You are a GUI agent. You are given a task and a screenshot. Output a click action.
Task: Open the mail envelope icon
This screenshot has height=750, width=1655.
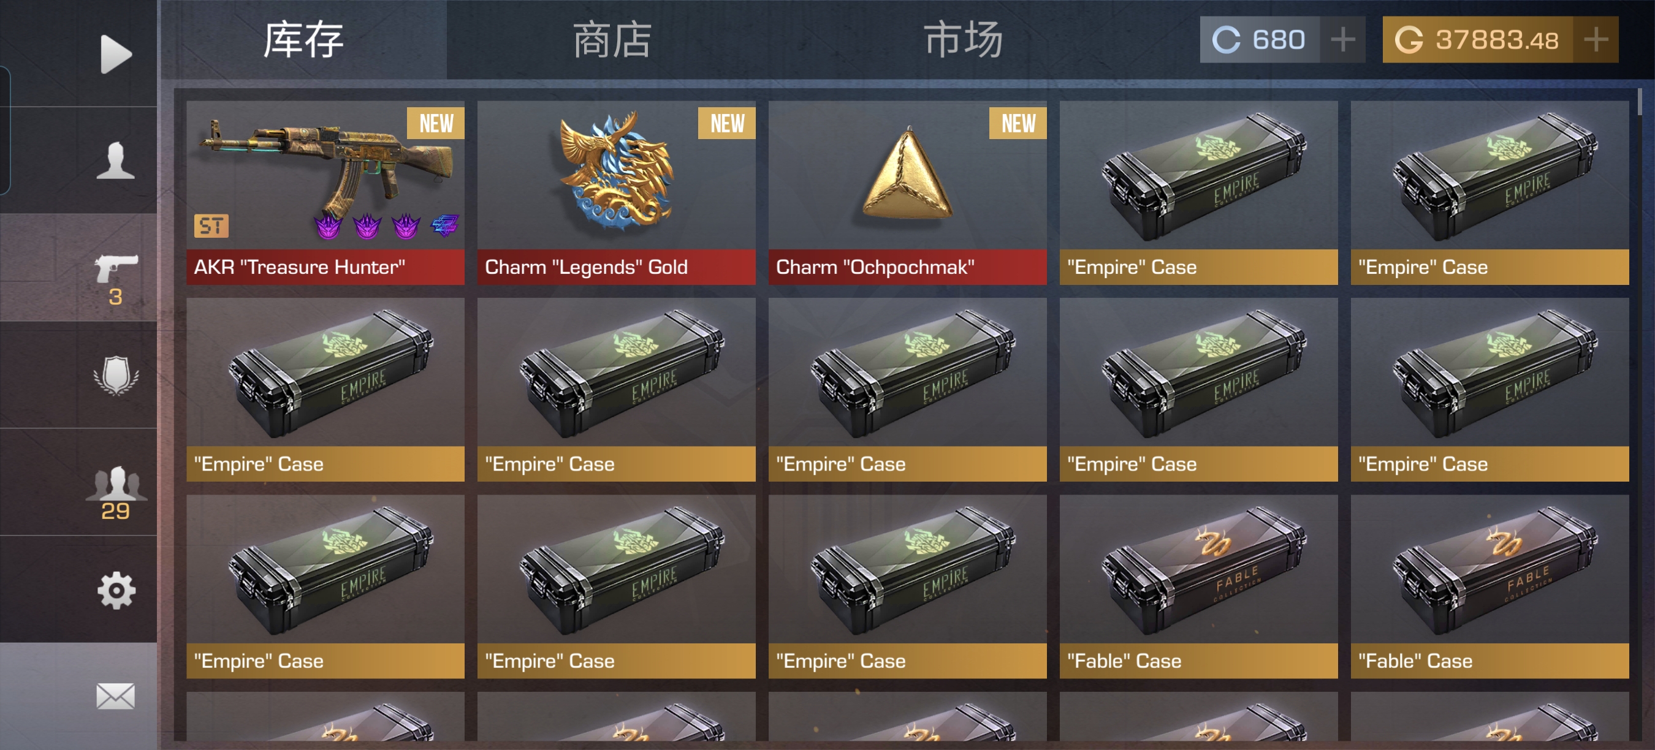click(x=116, y=696)
